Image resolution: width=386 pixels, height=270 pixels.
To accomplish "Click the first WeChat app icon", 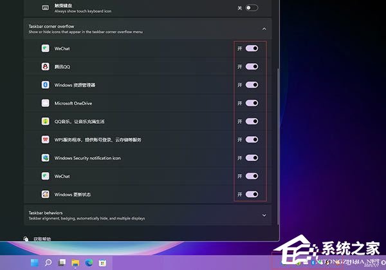I will [46, 48].
